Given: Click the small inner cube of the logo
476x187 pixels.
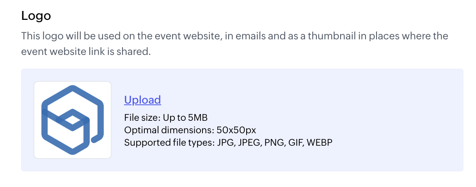Looking at the screenshot, I should pos(72,120).
